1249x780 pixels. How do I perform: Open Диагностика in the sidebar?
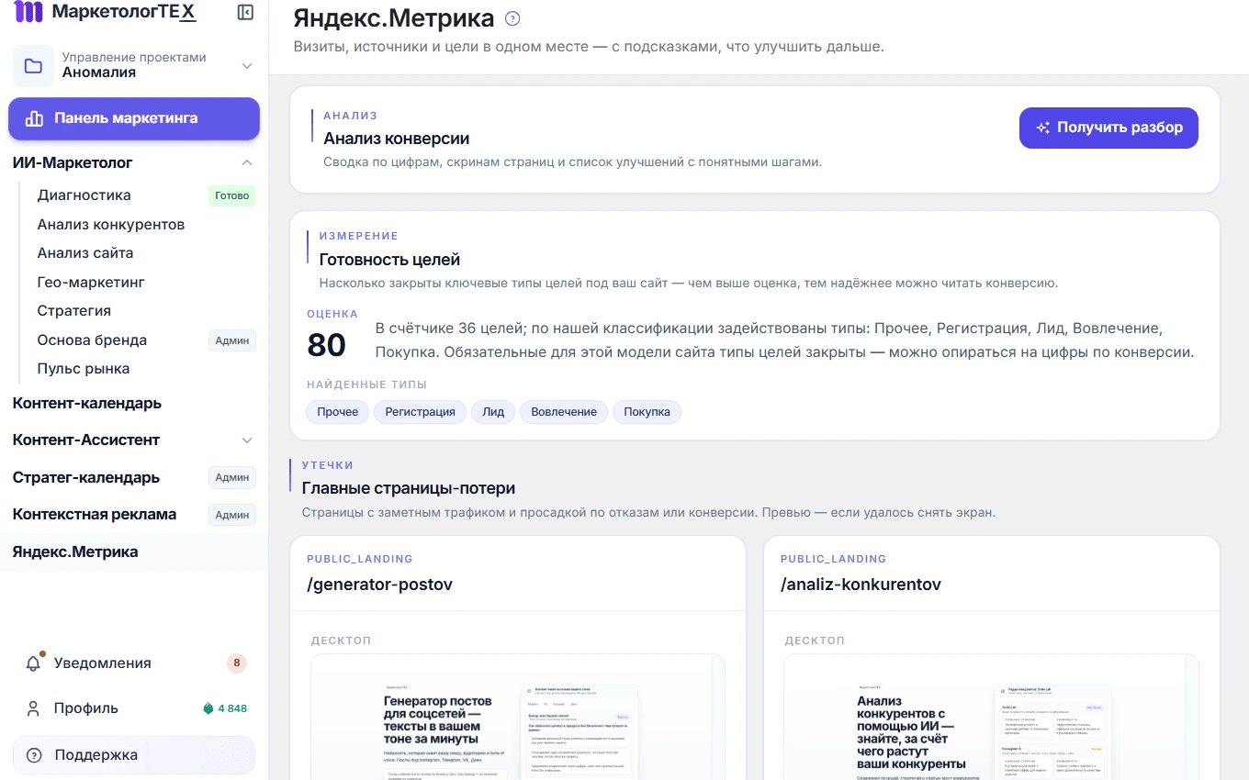tap(84, 195)
